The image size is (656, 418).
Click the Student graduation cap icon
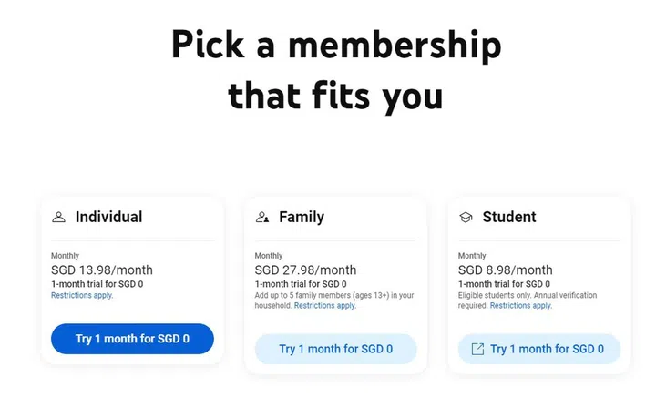pos(466,218)
